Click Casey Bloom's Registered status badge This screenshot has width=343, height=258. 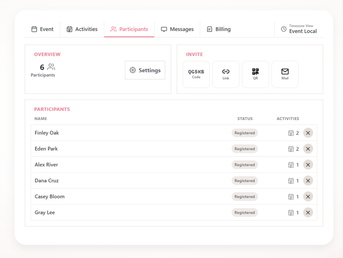[x=245, y=197]
